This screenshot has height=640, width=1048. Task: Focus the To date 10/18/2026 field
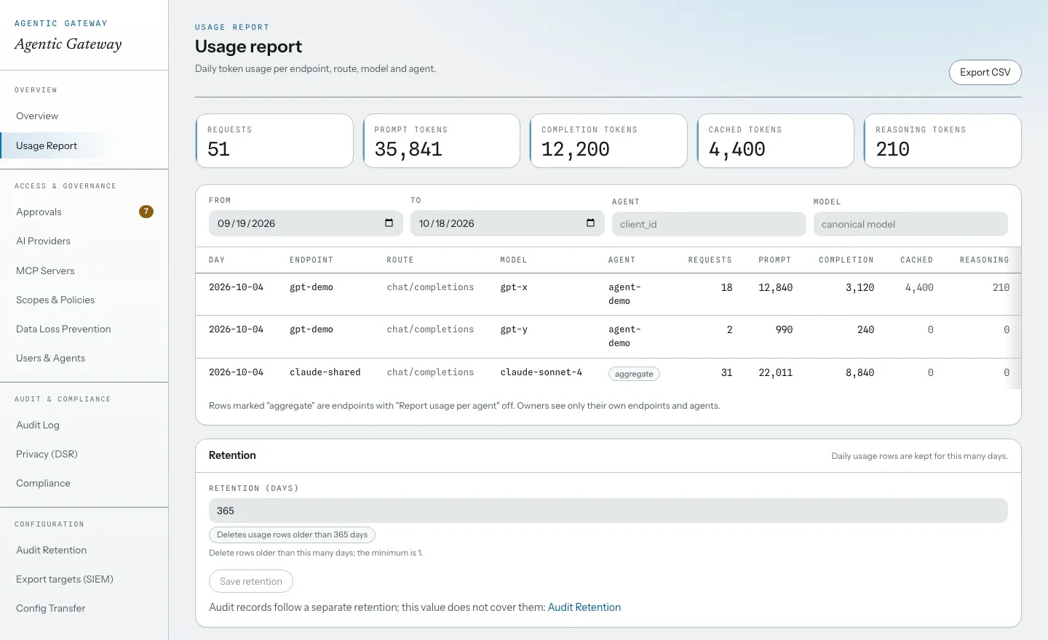(507, 223)
